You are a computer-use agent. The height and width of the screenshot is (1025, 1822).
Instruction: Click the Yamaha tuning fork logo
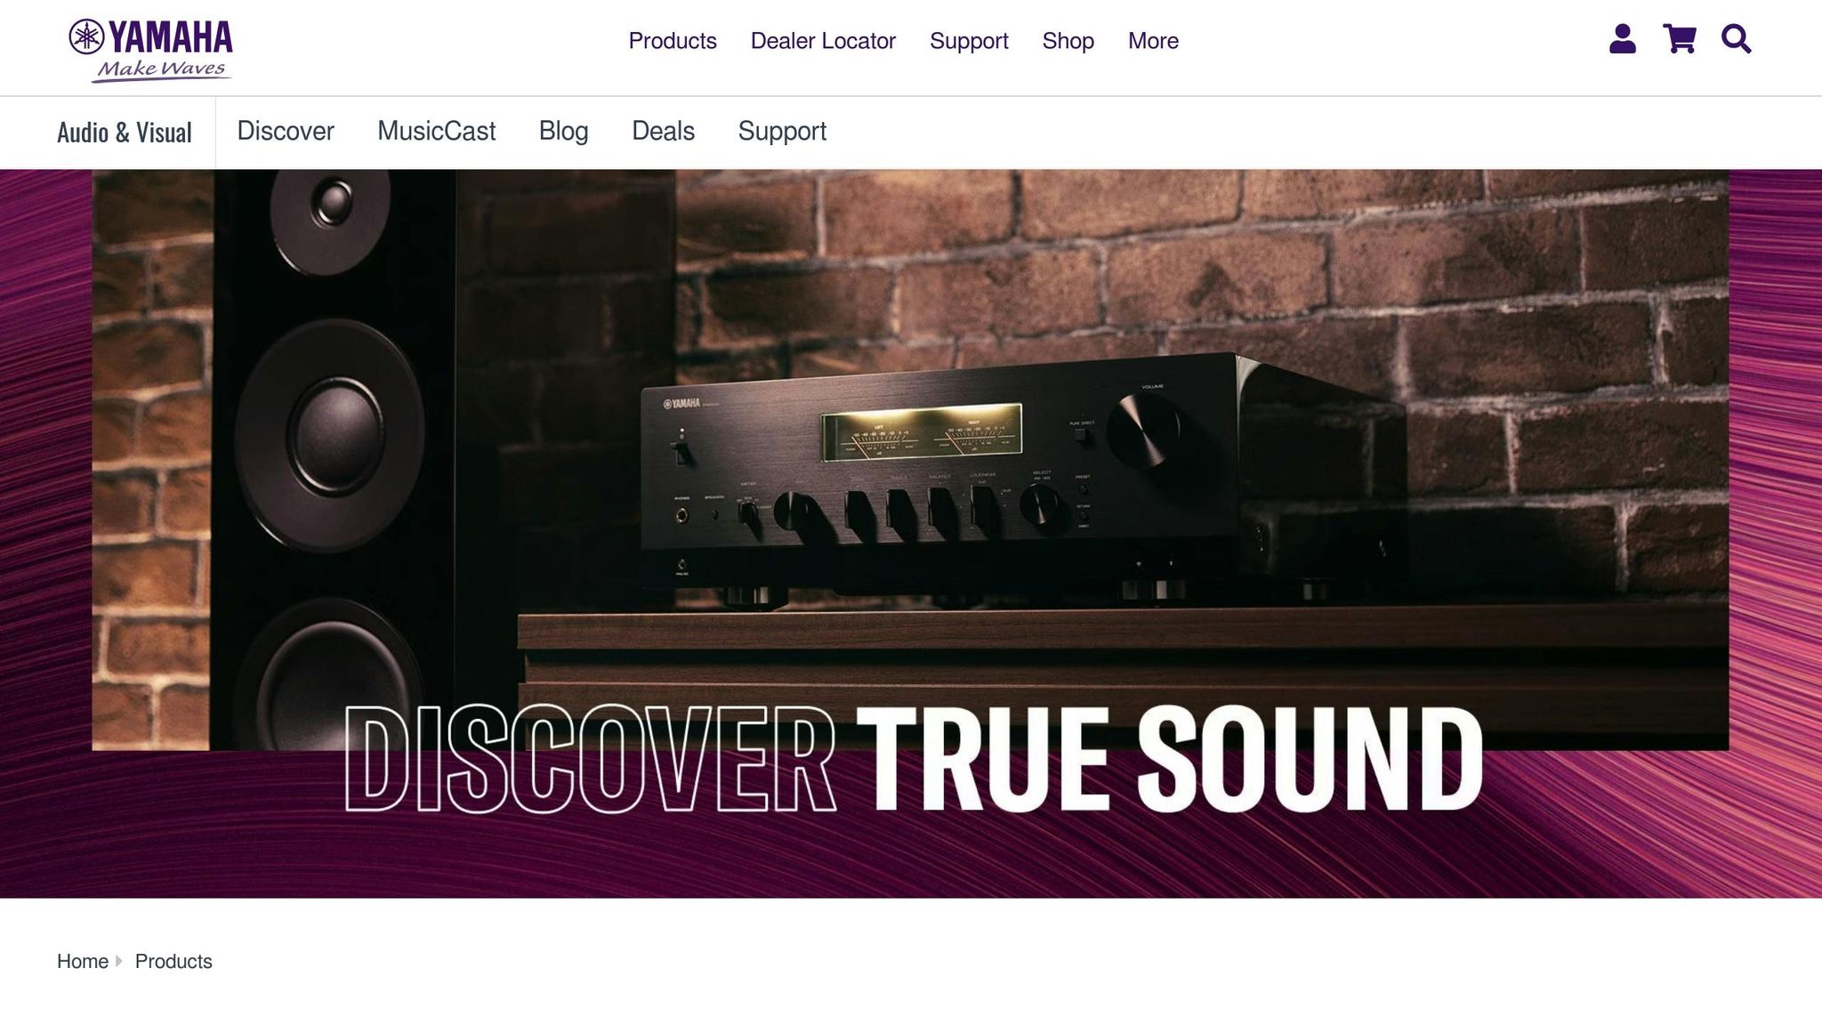[x=87, y=37]
